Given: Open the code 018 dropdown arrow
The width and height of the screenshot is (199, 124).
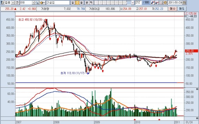Looking at the screenshot, I should pyautogui.click(x=33, y=3).
